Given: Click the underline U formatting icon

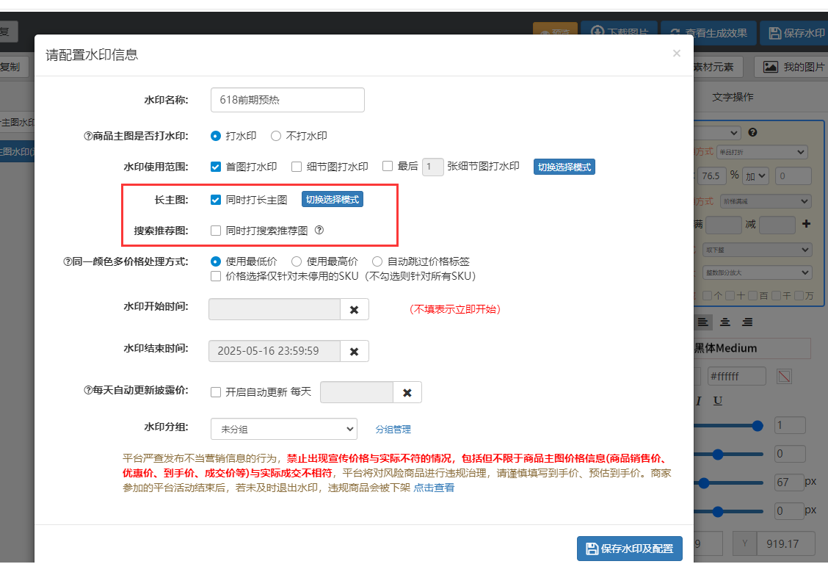Looking at the screenshot, I should (718, 400).
